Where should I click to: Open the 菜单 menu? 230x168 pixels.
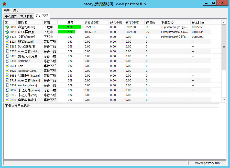(x=7, y=10)
